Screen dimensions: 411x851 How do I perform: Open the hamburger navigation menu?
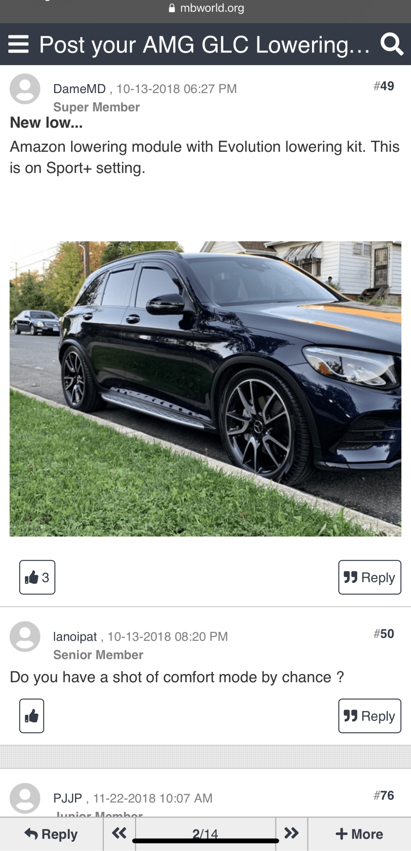[18, 44]
